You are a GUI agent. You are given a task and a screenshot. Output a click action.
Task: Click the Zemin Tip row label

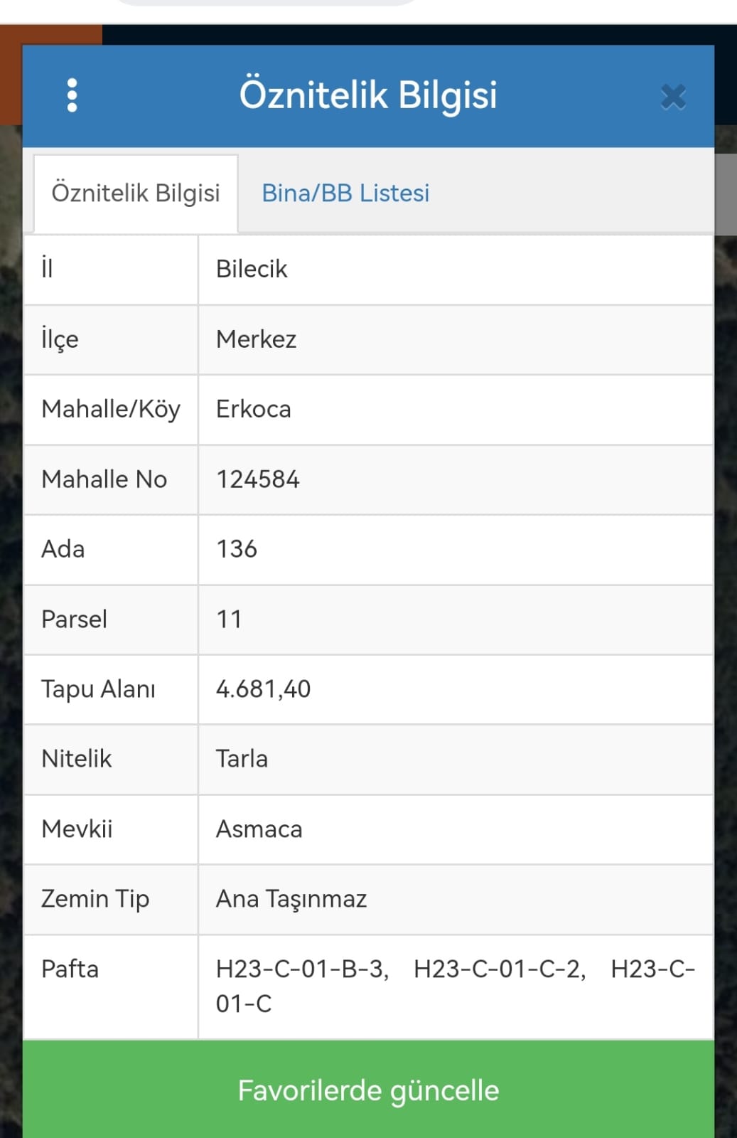point(95,899)
